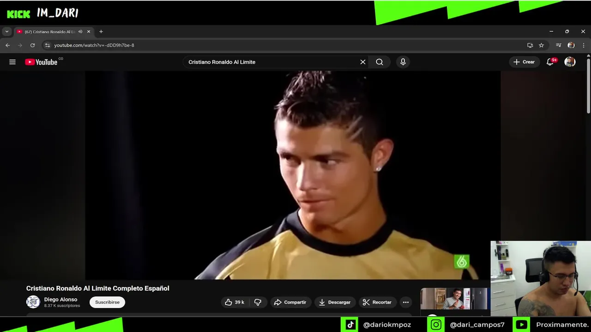Open more actions ellipsis menu
Viewport: 591px width, 332px height.
(406, 302)
